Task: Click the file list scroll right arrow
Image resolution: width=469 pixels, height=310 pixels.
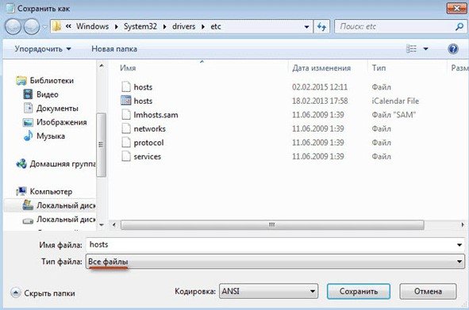Action: 463,225
